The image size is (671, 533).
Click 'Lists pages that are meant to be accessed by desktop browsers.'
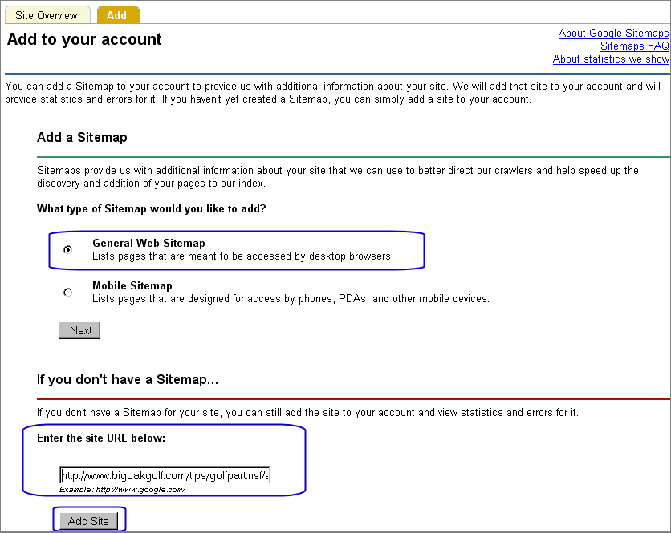coord(242,256)
